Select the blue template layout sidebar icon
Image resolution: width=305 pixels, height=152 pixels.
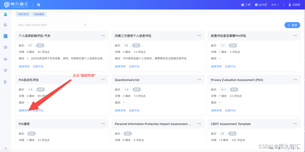[x=5, y=36]
